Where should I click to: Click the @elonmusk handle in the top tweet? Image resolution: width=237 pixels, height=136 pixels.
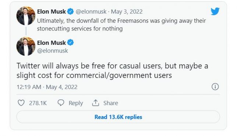[91, 12]
